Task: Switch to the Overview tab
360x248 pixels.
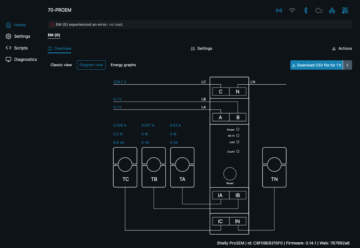Action: click(60, 49)
